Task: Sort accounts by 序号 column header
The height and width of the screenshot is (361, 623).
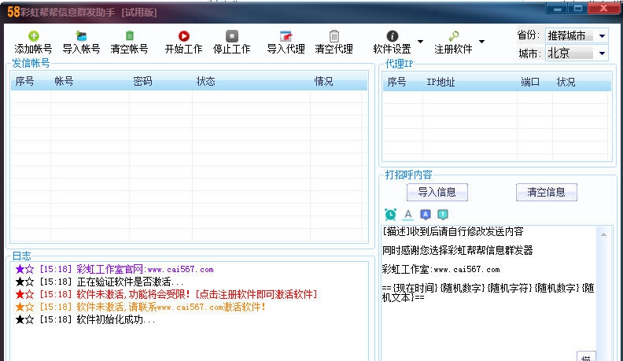Action: tap(31, 82)
